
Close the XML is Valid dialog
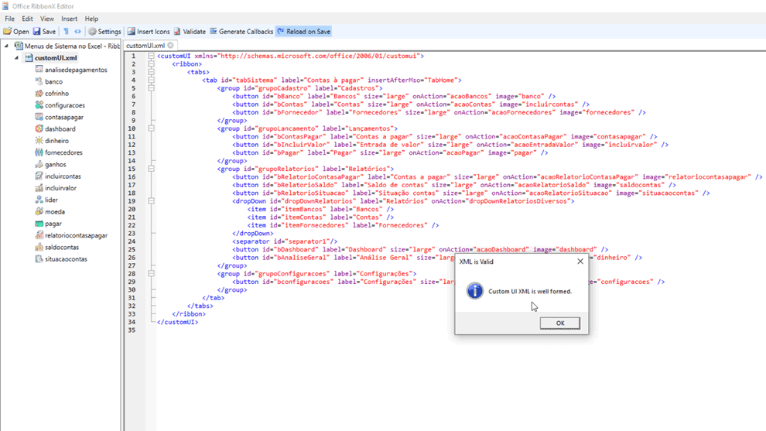(x=580, y=262)
